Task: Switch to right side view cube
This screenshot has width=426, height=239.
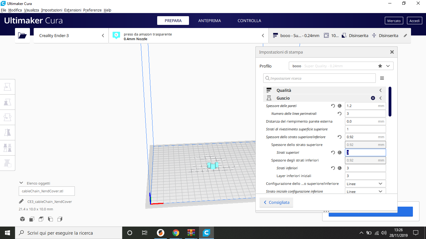Action: (60, 219)
